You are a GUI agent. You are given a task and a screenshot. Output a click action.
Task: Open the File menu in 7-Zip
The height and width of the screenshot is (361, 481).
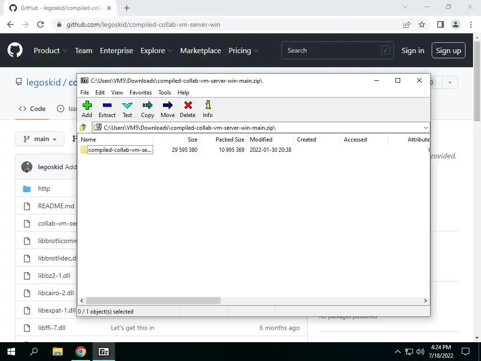(x=85, y=93)
